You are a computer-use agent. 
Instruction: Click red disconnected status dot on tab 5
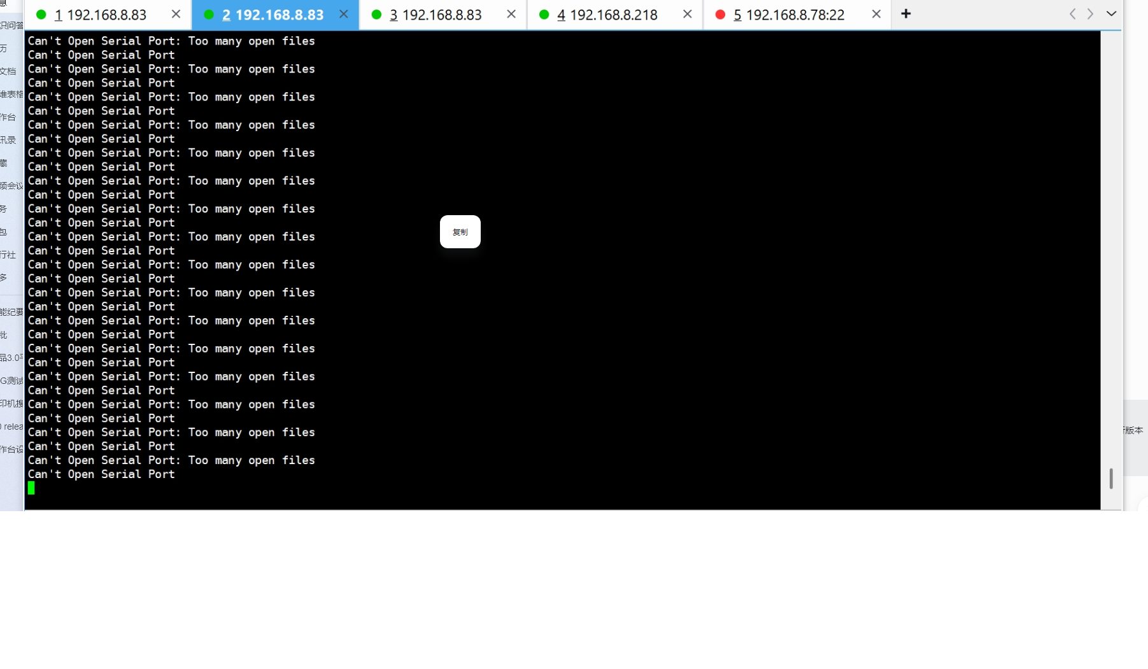(x=720, y=15)
